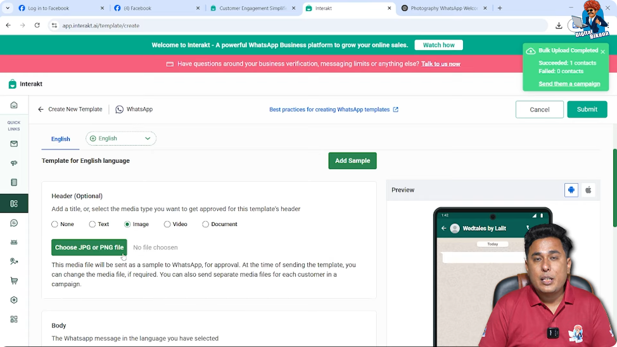Click the Add Sample button

[353, 160]
